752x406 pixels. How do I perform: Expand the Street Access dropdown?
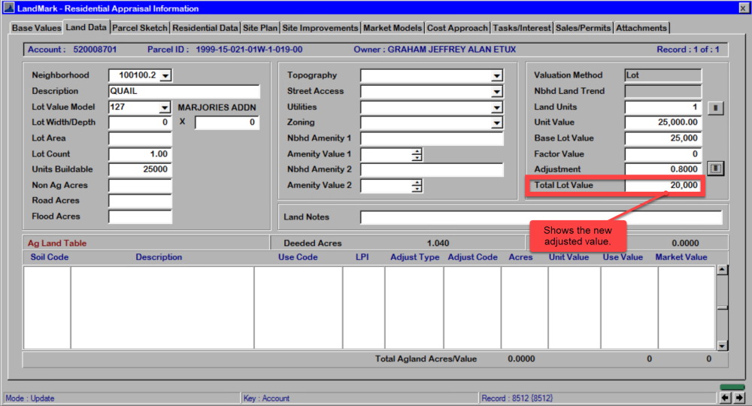point(497,92)
